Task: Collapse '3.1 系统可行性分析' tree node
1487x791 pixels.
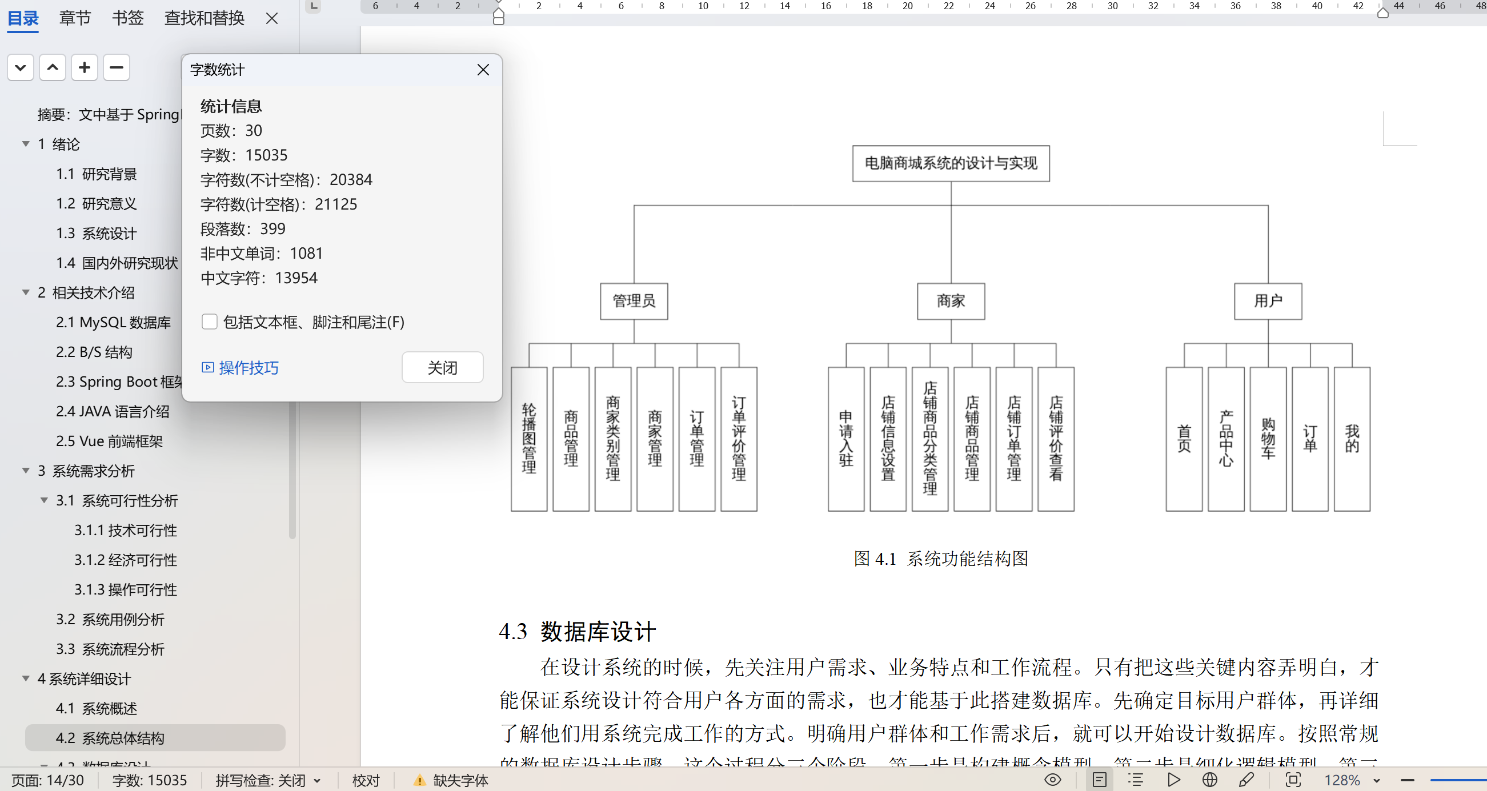Action: coord(44,500)
